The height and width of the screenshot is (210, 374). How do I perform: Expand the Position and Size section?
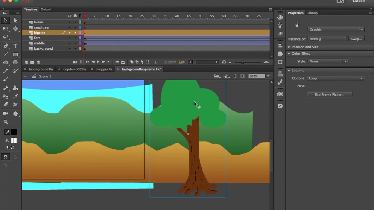coord(305,47)
